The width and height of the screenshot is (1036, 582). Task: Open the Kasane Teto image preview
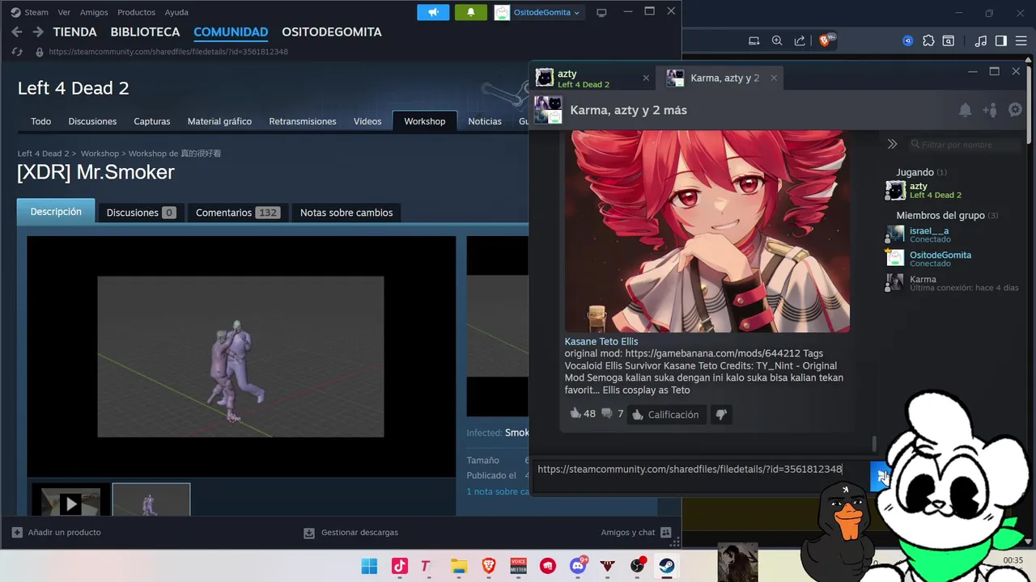(x=707, y=231)
